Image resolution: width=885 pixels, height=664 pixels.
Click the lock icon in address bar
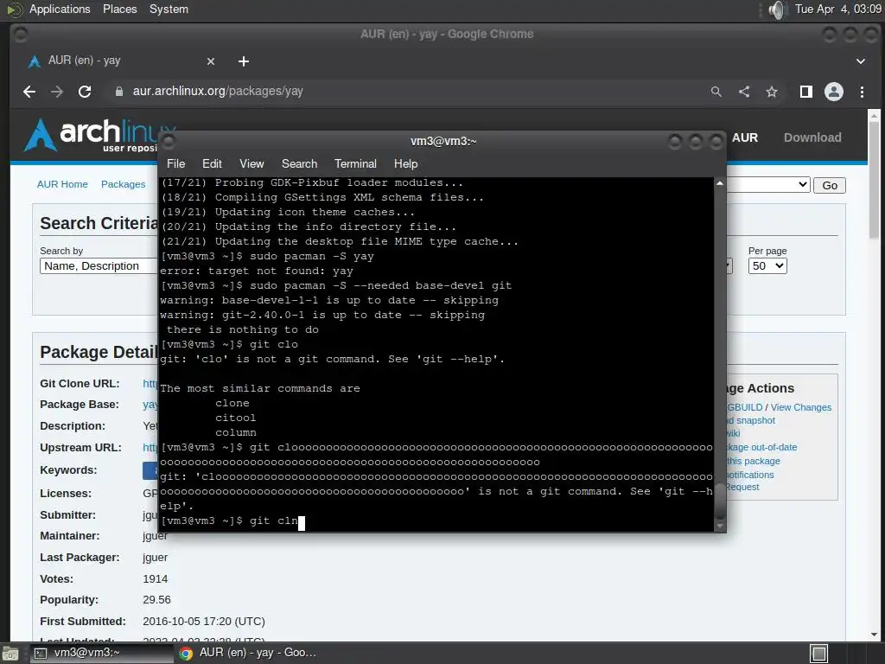119,92
